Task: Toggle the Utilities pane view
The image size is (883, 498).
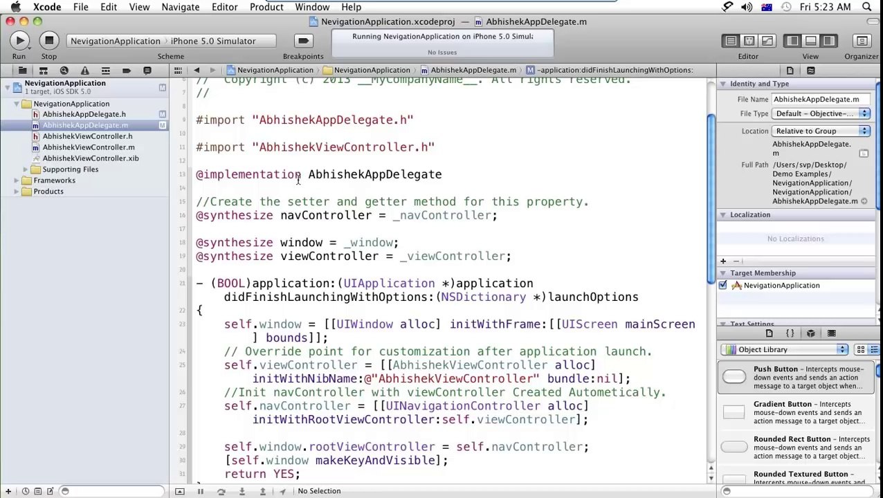Action: [828, 41]
